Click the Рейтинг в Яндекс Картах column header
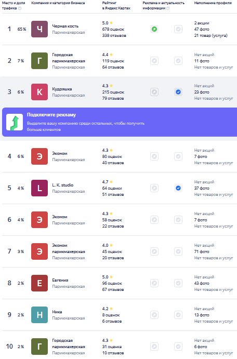This screenshot has width=237, height=359. click(x=116, y=6)
